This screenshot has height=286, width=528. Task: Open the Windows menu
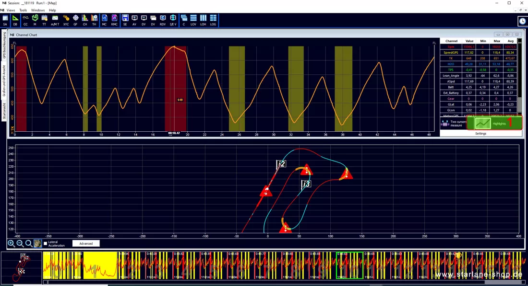(38, 10)
